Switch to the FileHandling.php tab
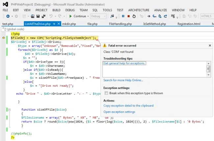Image resolution: width=214 pixels, height=141 pixels. [x=120, y=24]
